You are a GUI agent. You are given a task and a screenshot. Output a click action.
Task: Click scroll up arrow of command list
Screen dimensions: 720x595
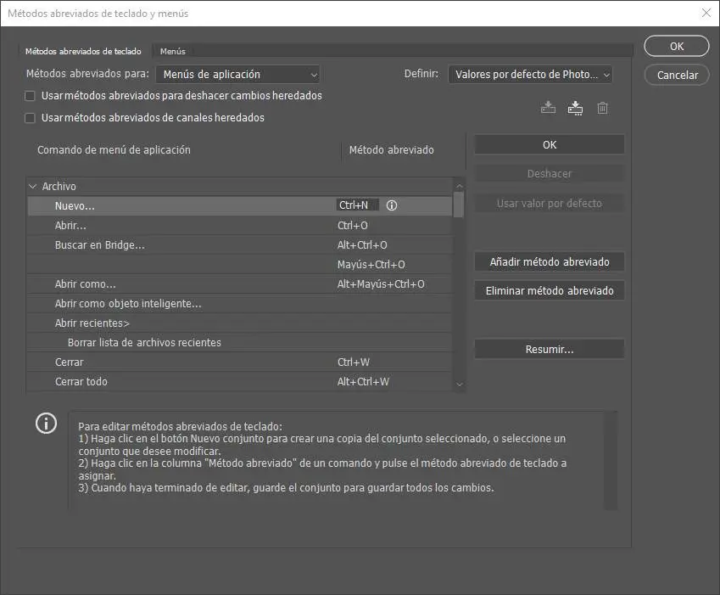pyautogui.click(x=459, y=186)
